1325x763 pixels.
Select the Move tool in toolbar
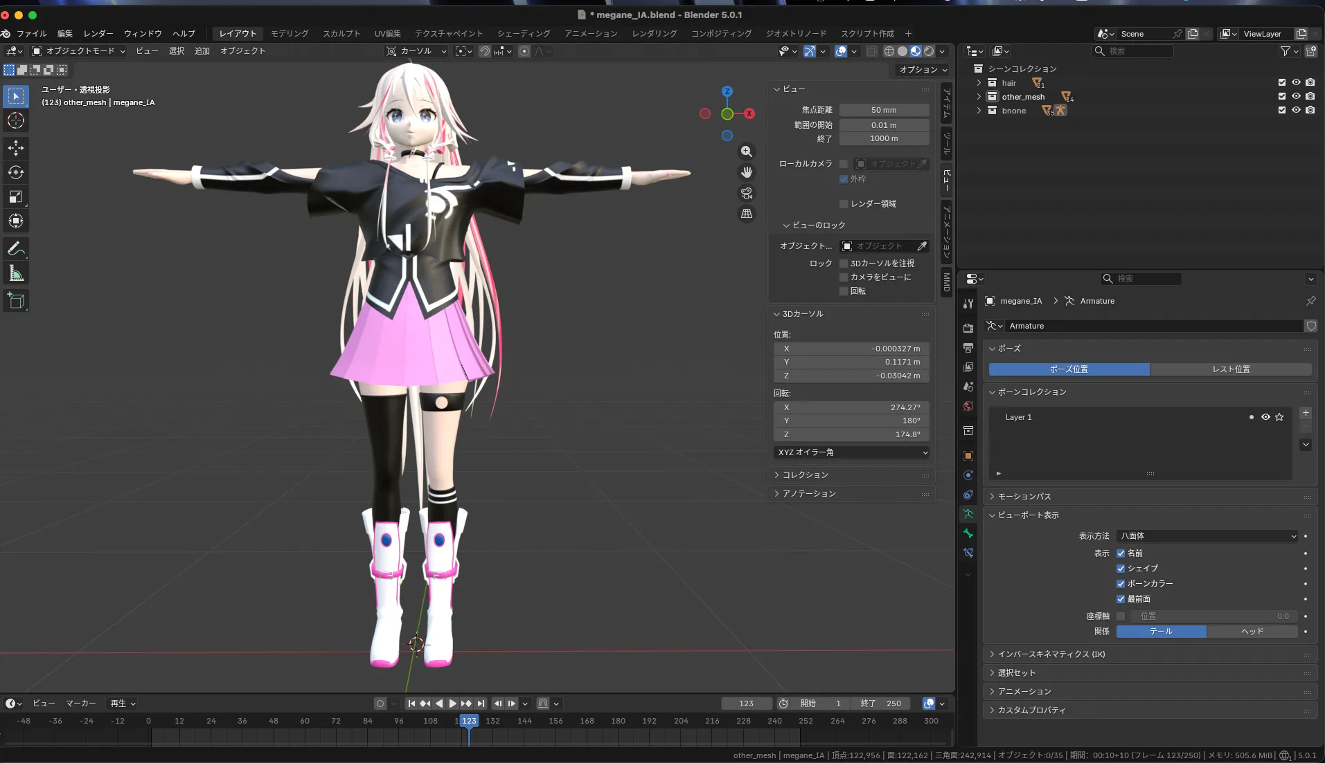click(x=16, y=147)
